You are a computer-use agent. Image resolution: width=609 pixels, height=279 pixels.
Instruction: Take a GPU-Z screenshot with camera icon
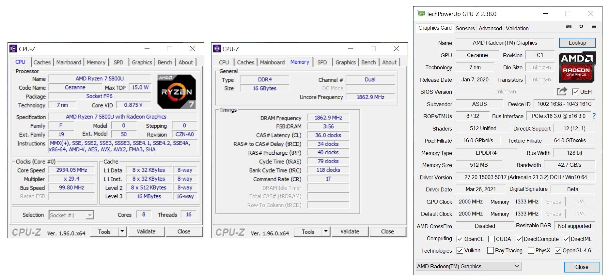(569, 26)
